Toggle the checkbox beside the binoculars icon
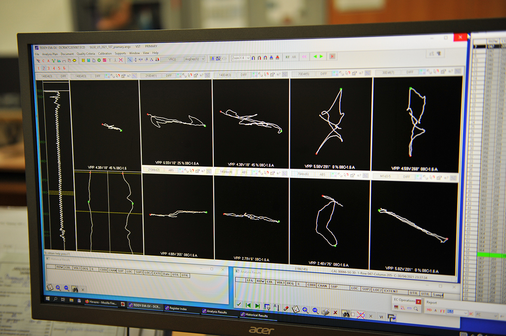 pyautogui.click(x=353, y=314)
